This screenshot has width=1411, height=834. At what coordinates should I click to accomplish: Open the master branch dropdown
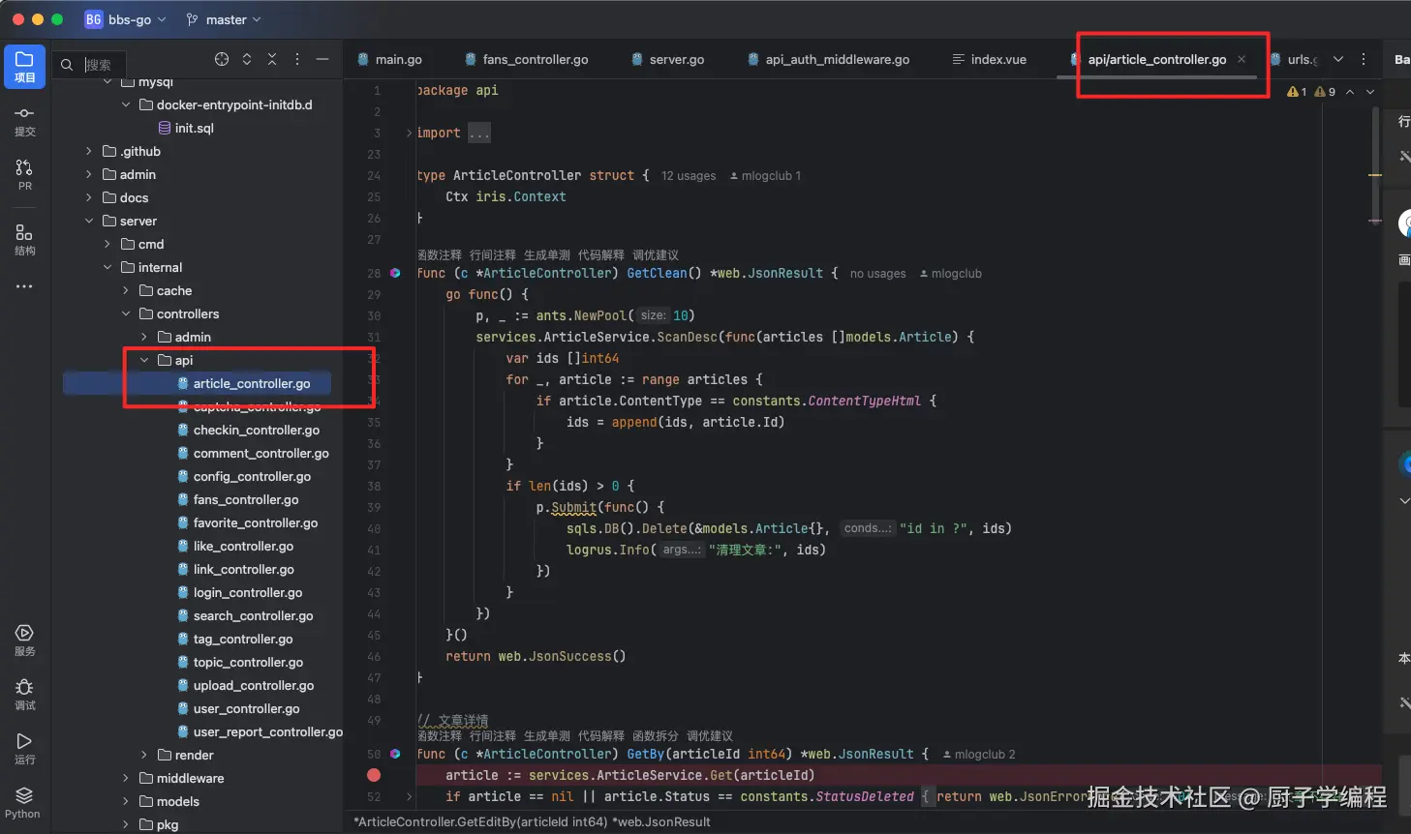point(224,19)
